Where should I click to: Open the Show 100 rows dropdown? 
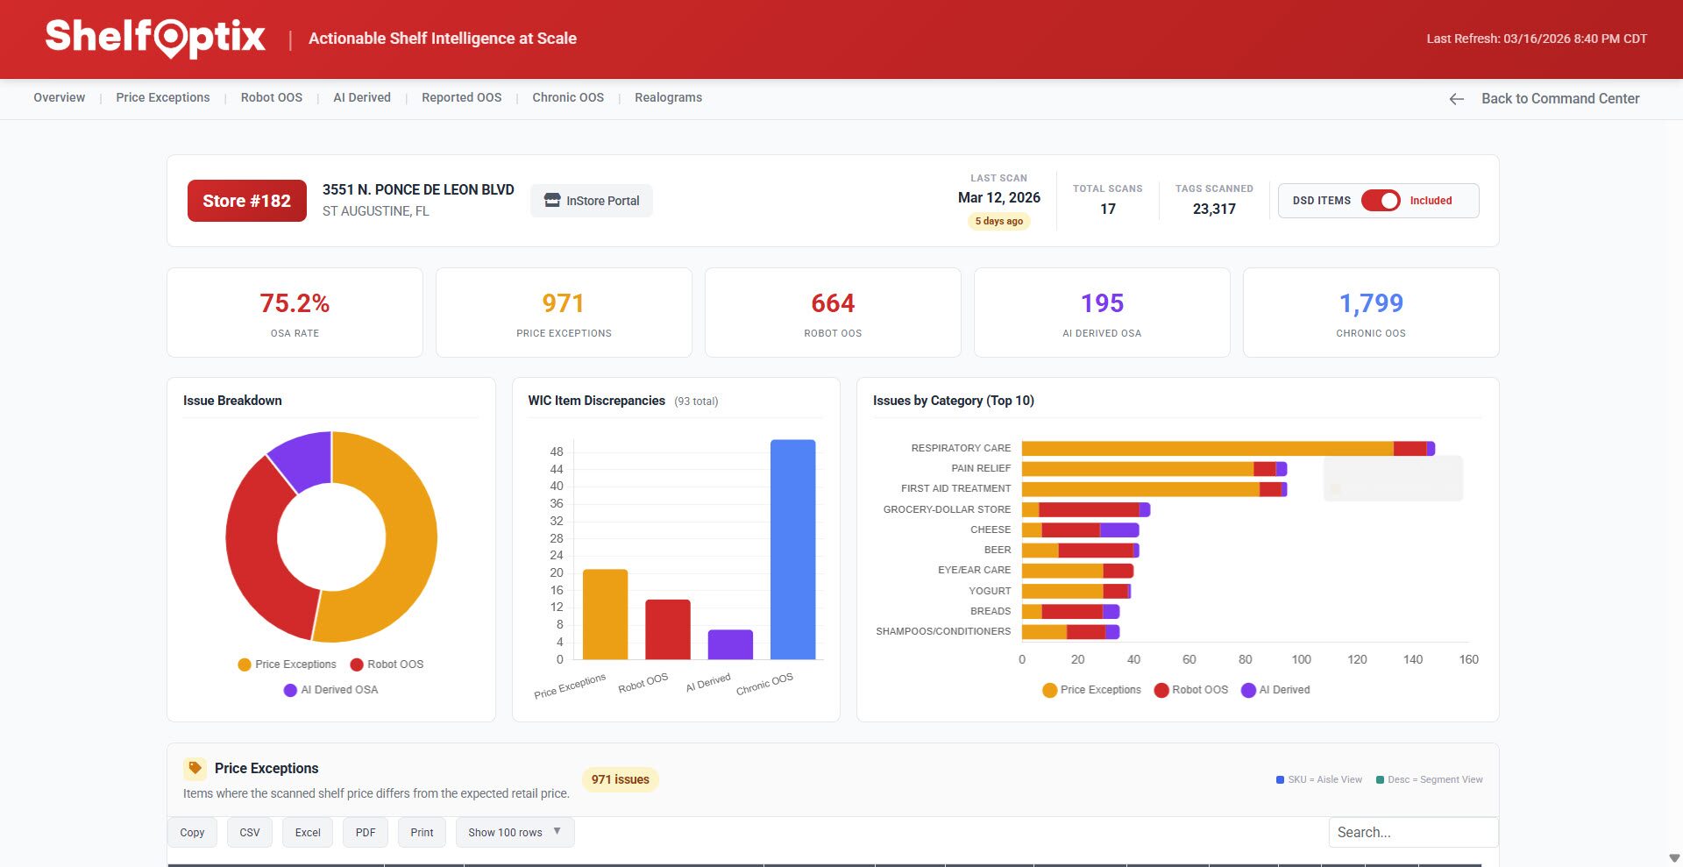[x=515, y=833]
